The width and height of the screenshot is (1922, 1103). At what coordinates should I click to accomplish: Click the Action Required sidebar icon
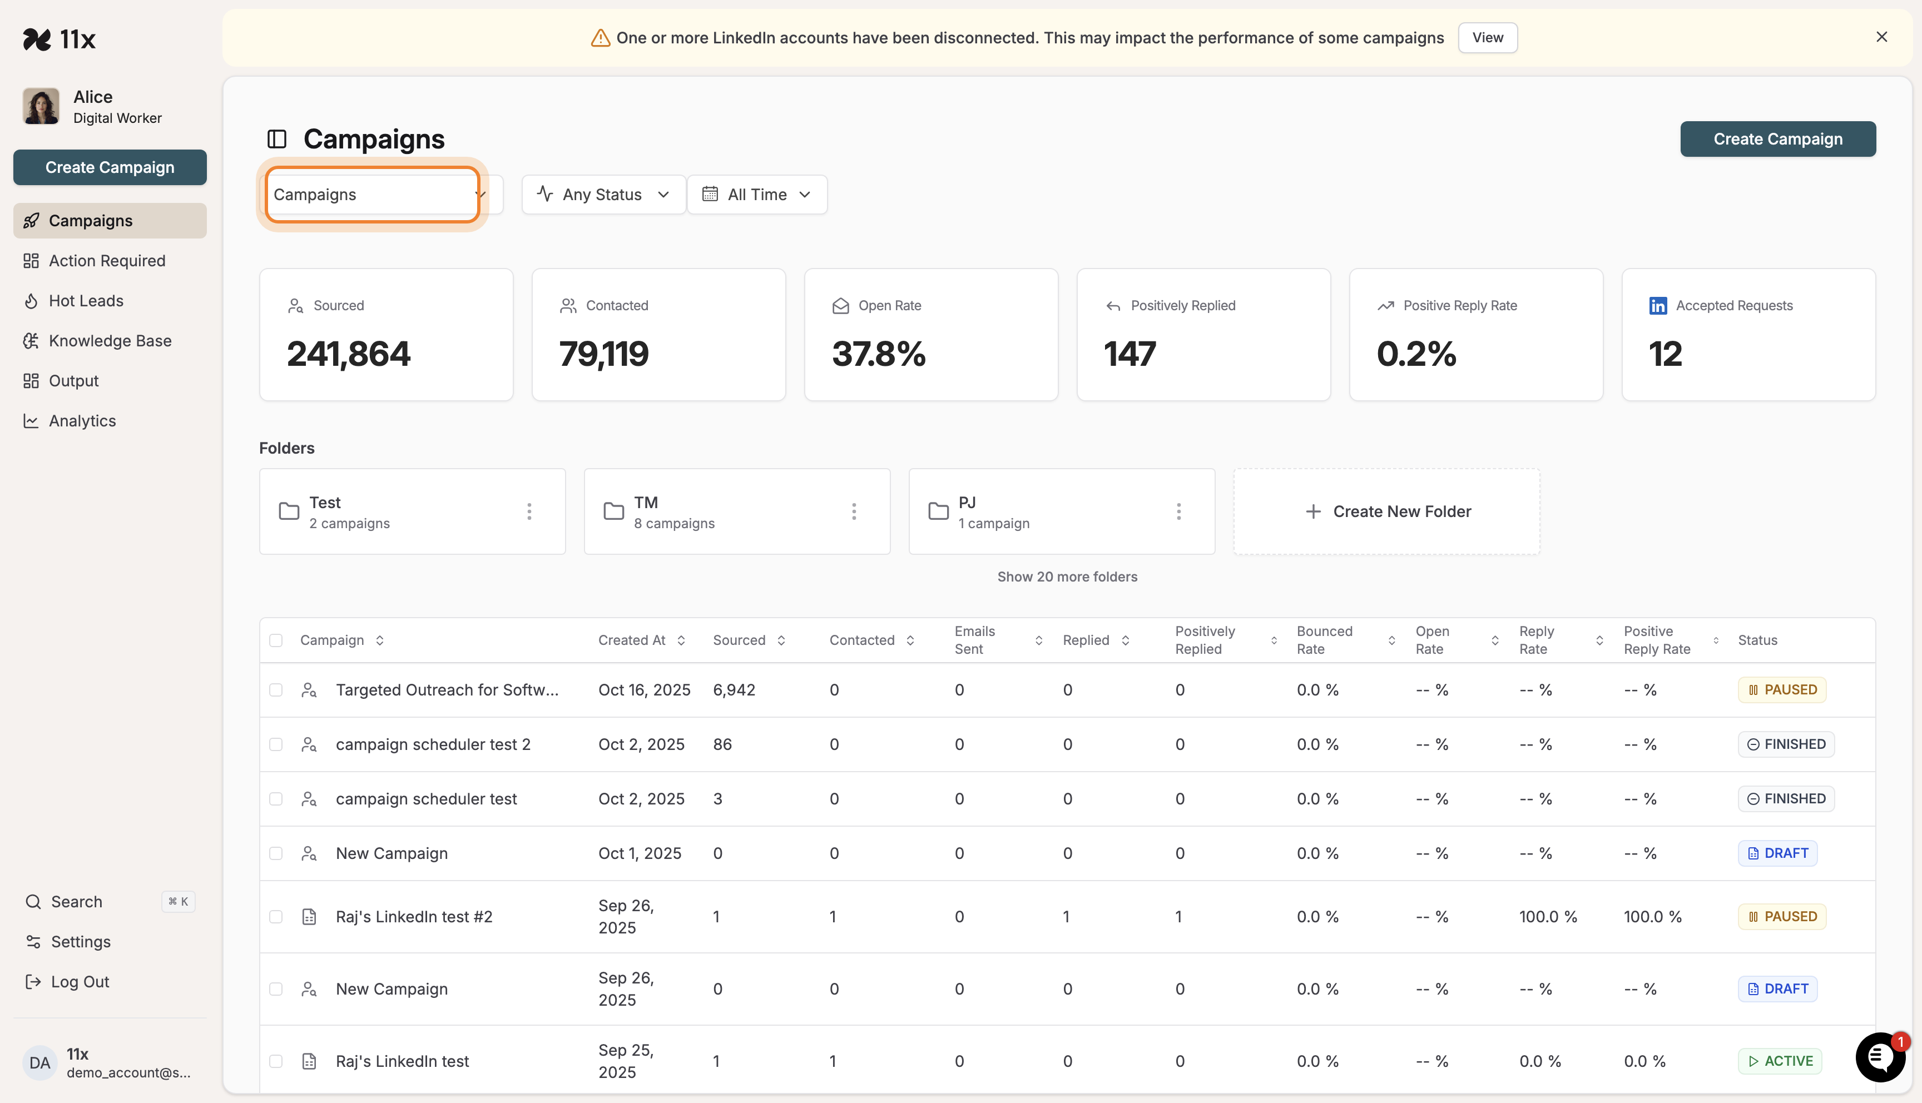coord(32,260)
